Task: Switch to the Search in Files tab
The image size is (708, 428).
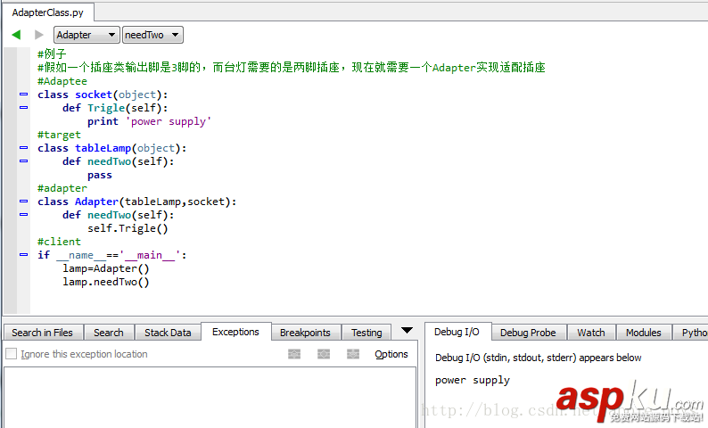Action: pyautogui.click(x=43, y=333)
